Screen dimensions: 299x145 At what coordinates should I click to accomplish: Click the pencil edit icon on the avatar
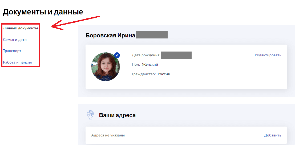[117, 55]
